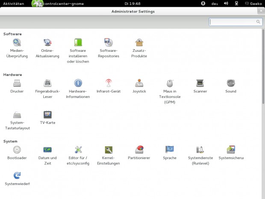
Task: Close the Administrator Settings window
Action: pos(261,11)
